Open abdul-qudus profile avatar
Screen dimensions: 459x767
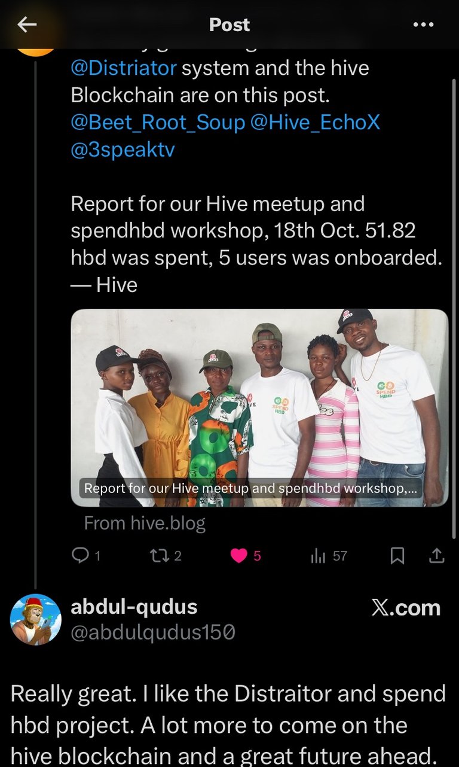36,619
